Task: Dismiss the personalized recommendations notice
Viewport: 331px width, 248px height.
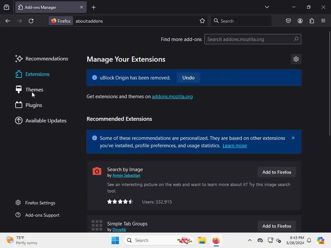Action: point(293,138)
